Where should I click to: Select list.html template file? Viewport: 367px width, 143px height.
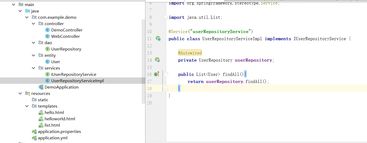(52, 125)
